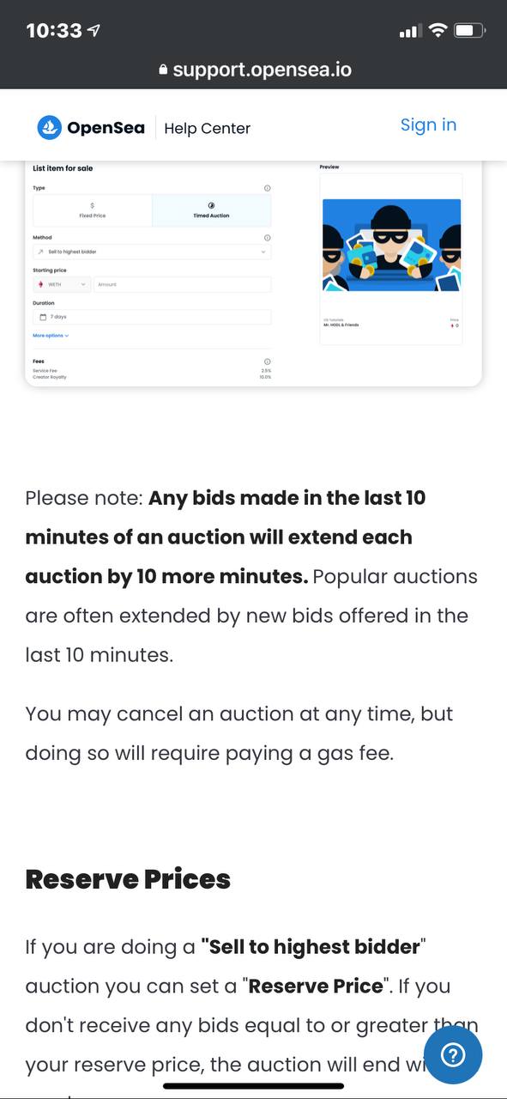This screenshot has width=507, height=1099.
Task: Click the Type info icon
Action: (267, 188)
